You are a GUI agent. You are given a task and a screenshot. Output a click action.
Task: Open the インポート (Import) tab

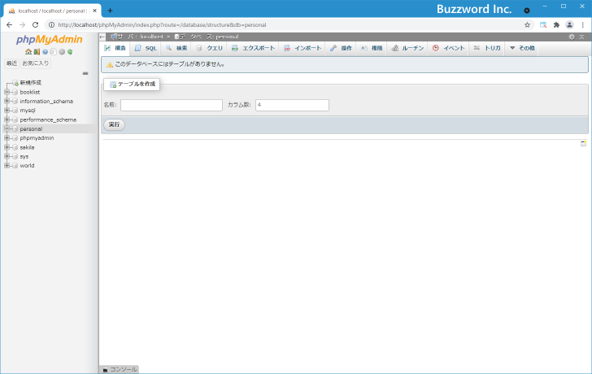[303, 49]
